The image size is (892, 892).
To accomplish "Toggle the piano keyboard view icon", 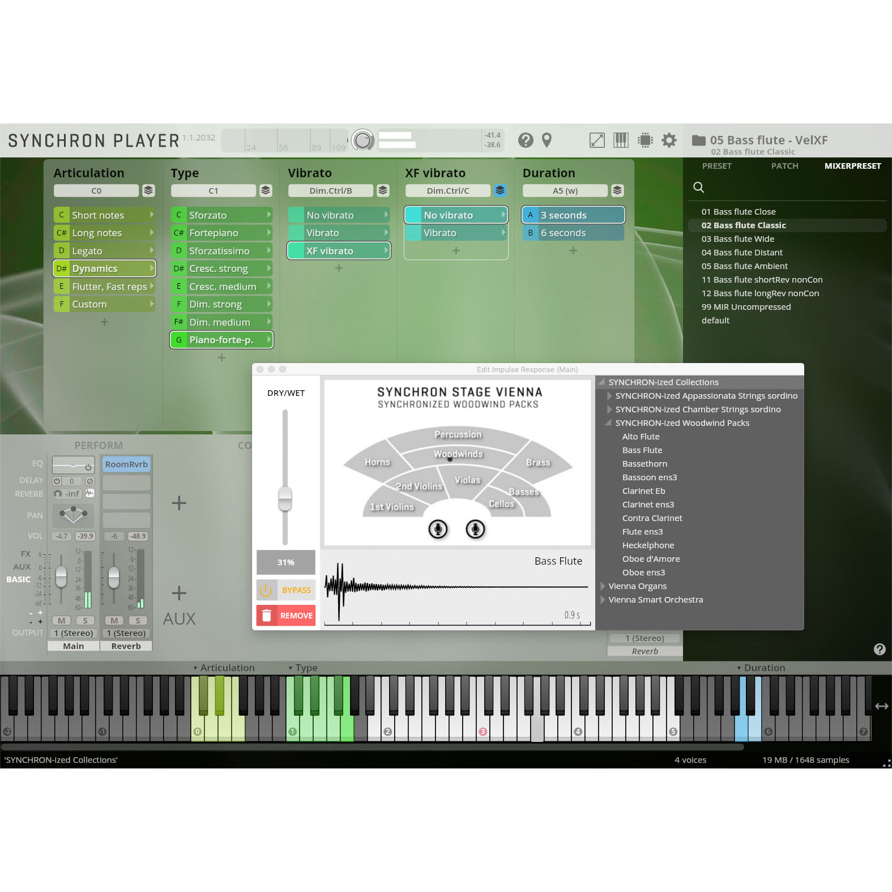I will coord(621,140).
